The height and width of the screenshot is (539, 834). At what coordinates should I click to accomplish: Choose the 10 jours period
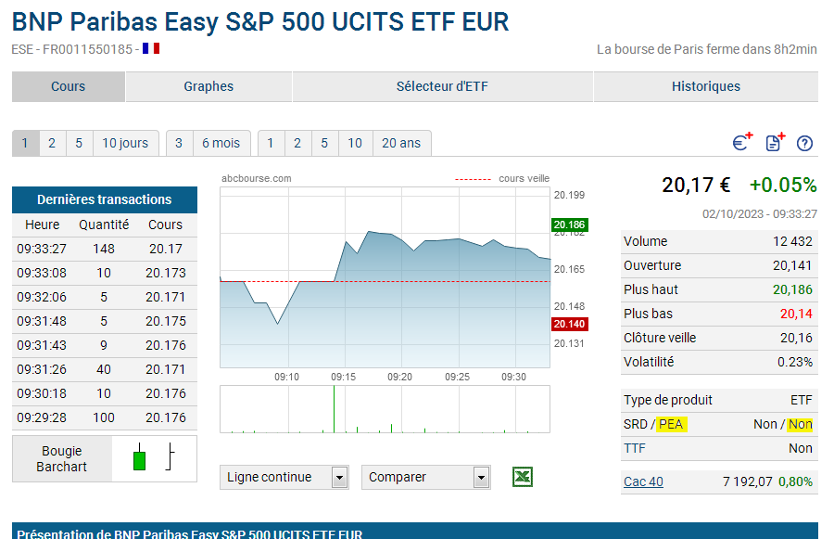[x=125, y=143]
